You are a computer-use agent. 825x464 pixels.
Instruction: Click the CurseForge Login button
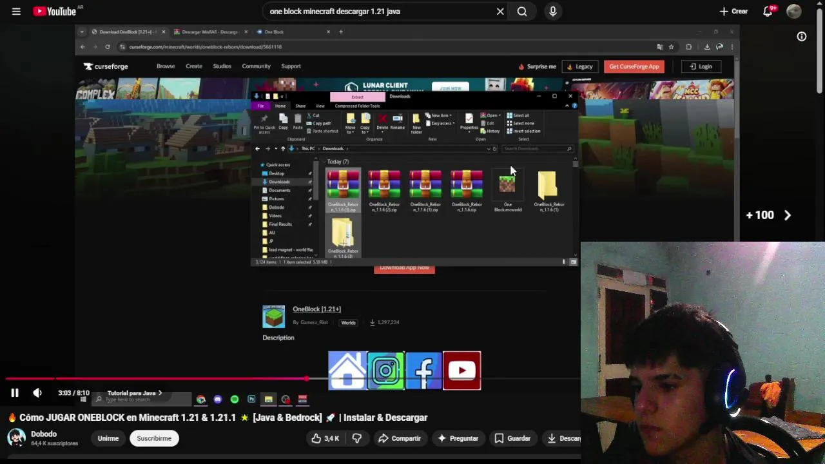[x=701, y=66]
